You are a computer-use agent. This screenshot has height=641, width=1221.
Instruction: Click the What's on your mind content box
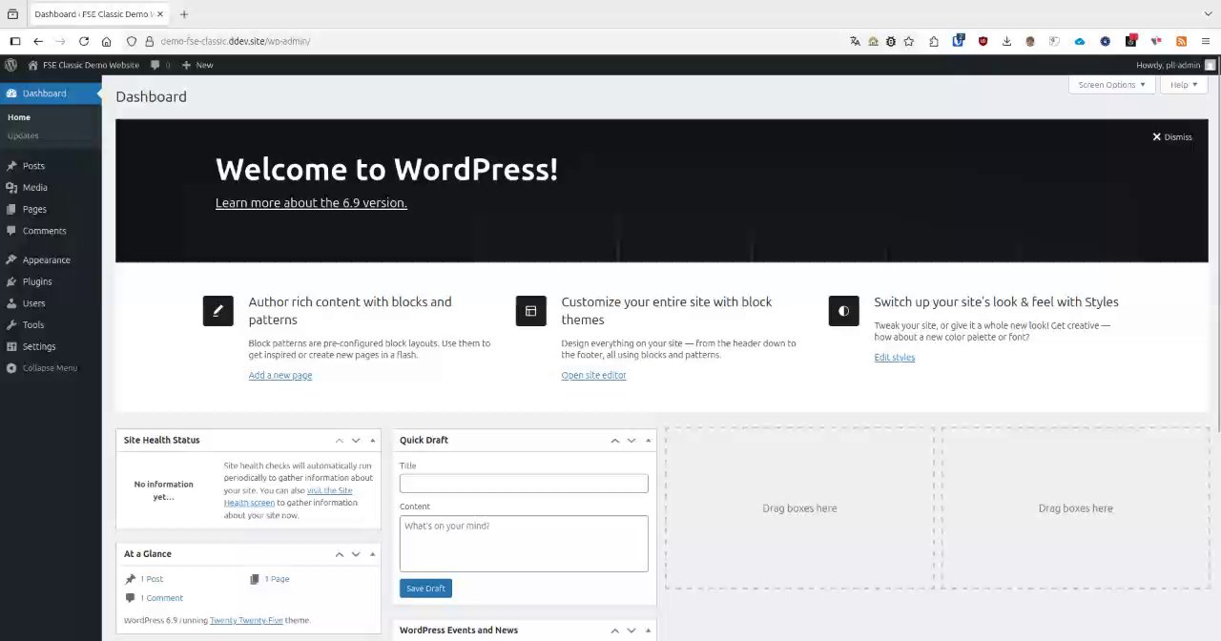click(x=524, y=544)
